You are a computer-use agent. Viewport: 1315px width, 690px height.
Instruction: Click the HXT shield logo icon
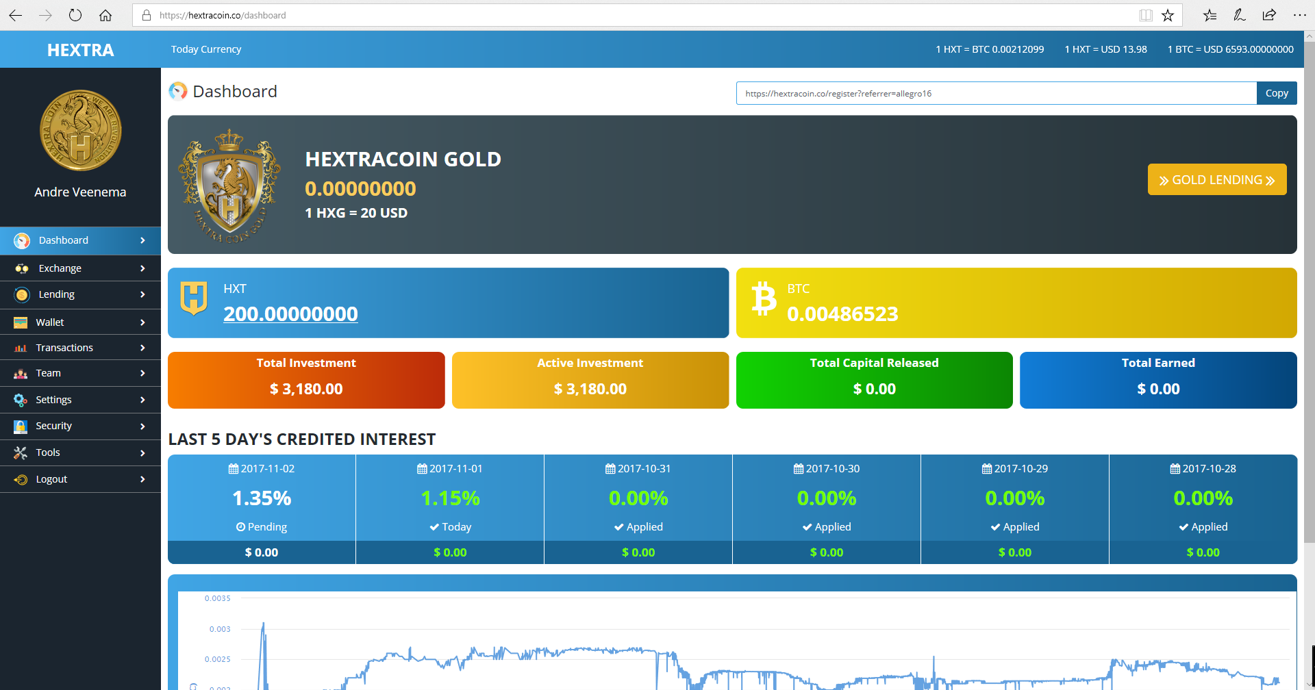pos(194,298)
